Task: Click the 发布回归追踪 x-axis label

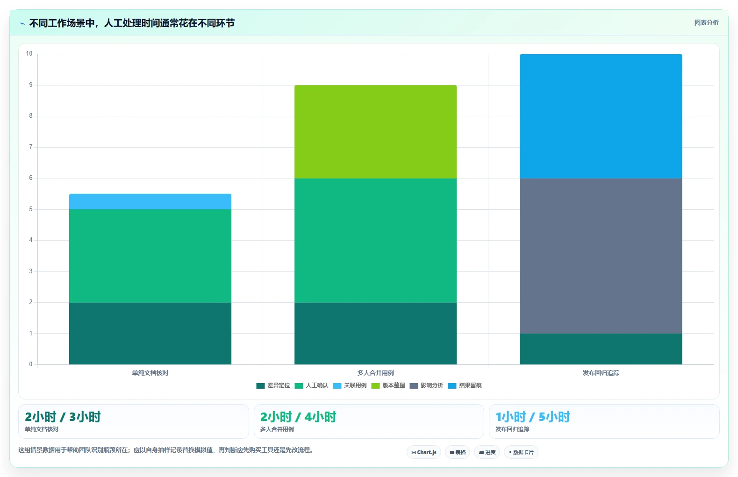Action: (601, 373)
